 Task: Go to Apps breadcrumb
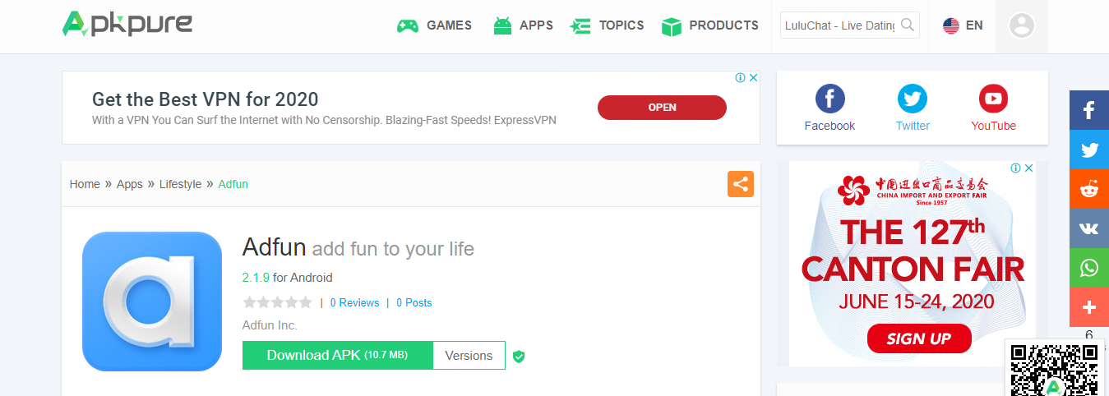coord(130,184)
